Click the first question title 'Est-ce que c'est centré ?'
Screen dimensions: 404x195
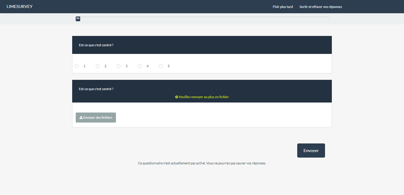point(96,45)
